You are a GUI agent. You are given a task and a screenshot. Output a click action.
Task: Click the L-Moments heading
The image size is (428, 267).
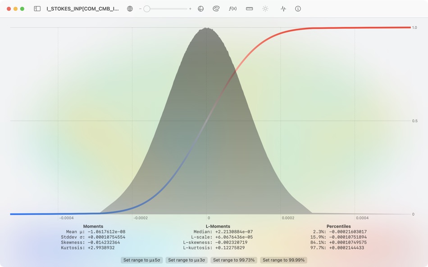218,226
